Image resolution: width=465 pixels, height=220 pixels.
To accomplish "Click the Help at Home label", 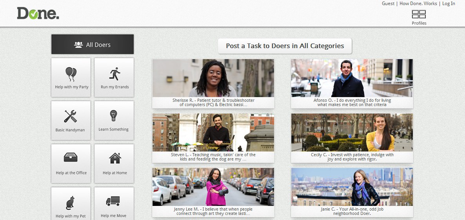I will click(x=115, y=173).
